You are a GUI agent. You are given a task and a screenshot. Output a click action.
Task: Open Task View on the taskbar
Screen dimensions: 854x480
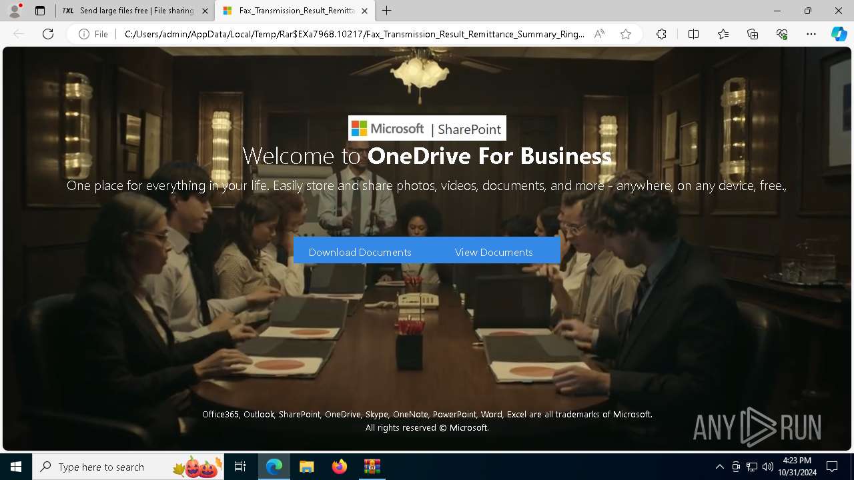point(240,467)
